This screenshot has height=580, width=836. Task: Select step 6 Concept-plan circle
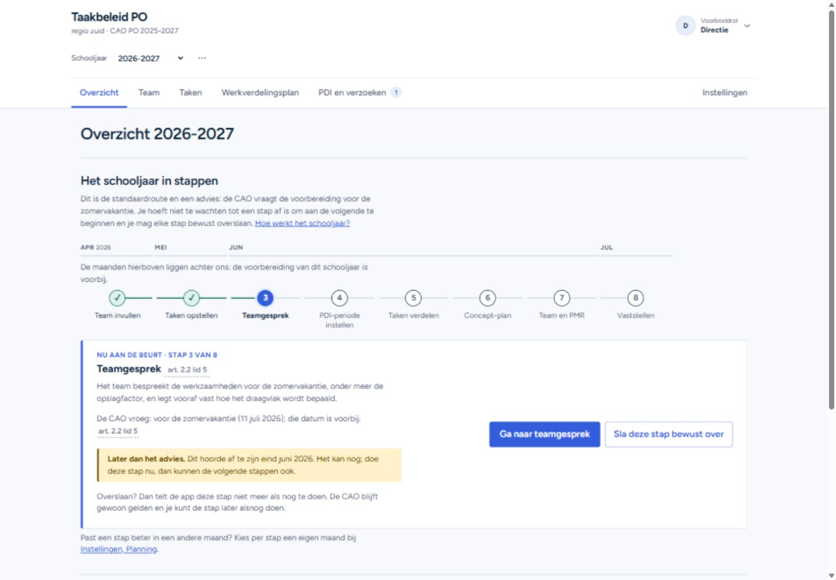[488, 298]
